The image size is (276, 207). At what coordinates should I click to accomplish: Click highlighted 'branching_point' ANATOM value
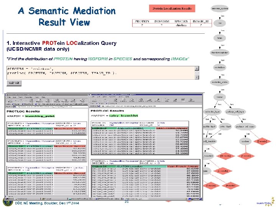coord(40,116)
